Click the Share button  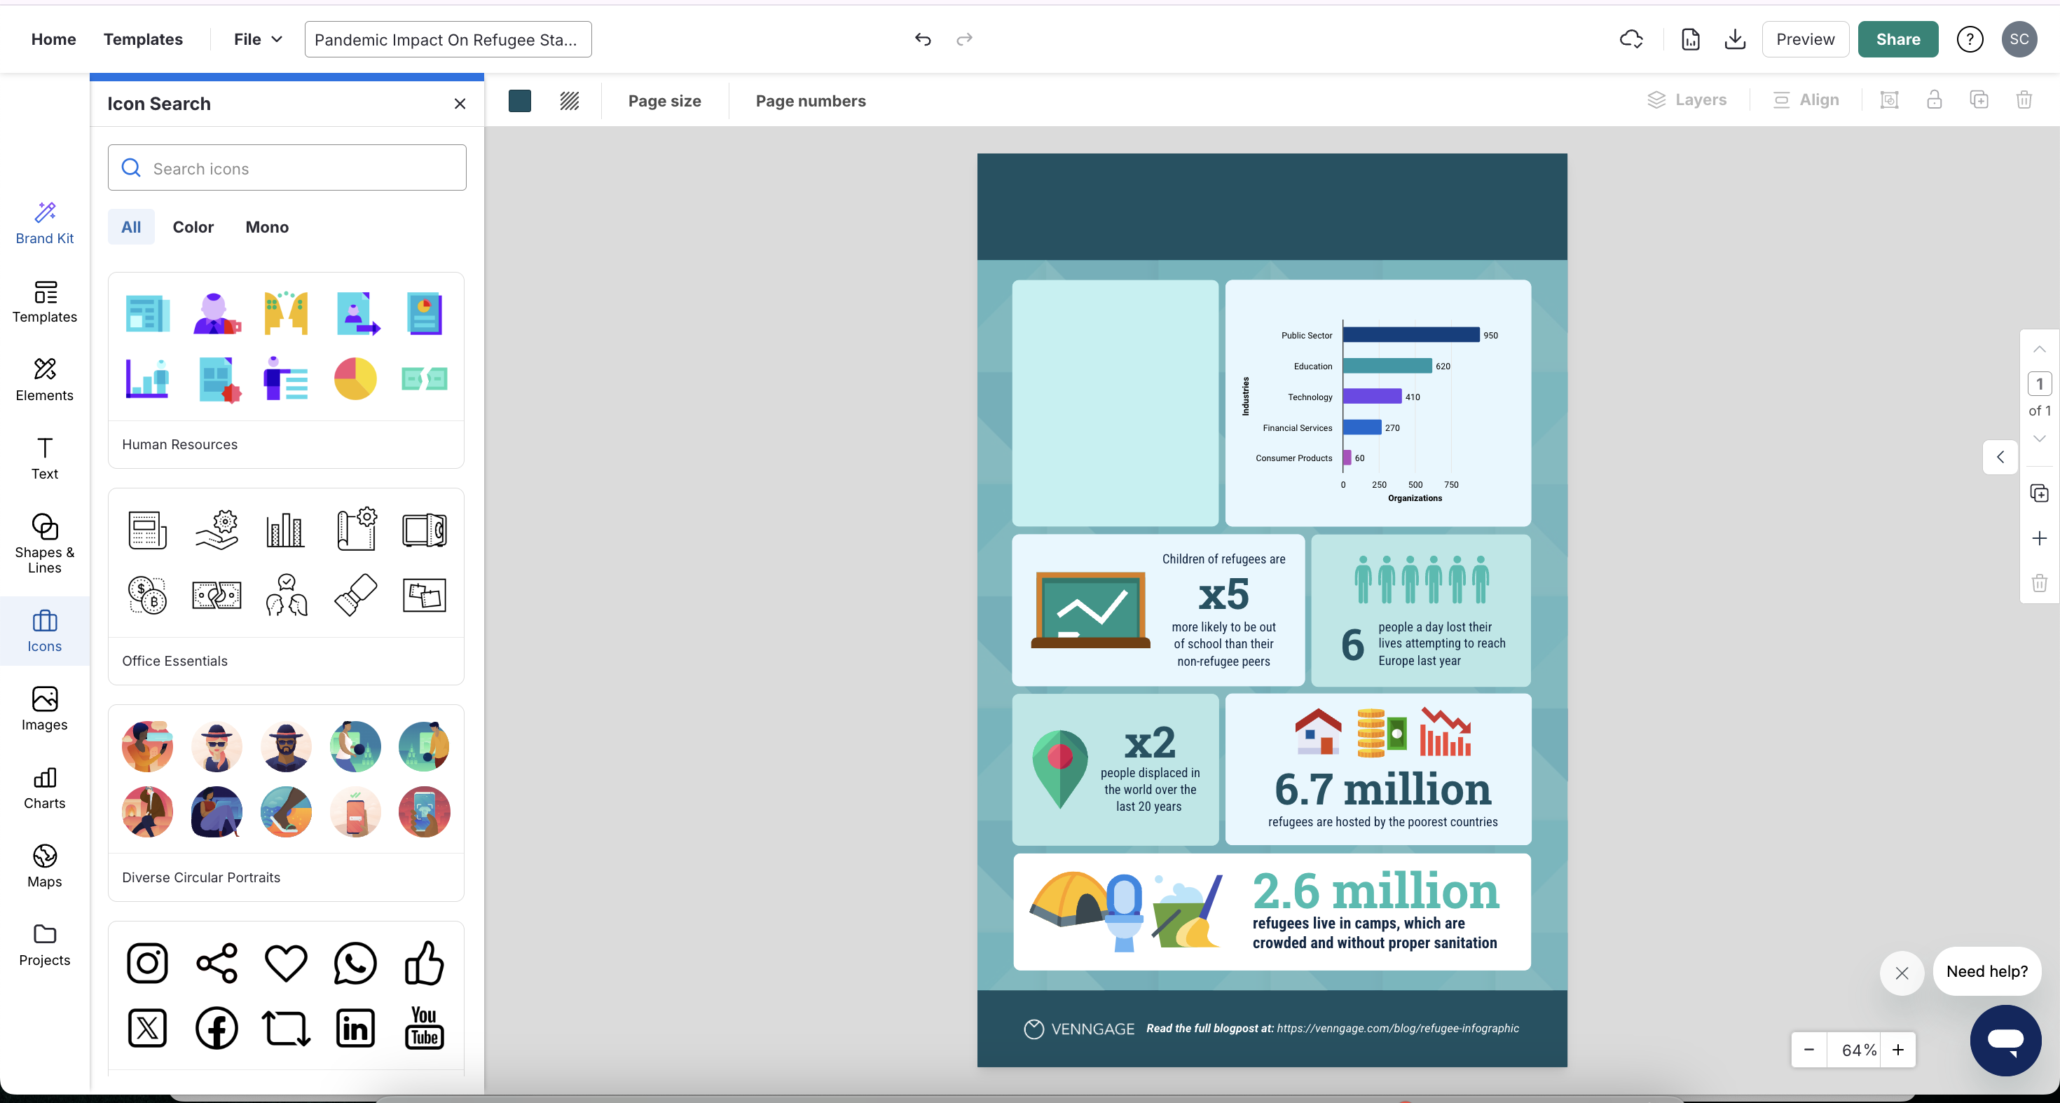[1897, 39]
